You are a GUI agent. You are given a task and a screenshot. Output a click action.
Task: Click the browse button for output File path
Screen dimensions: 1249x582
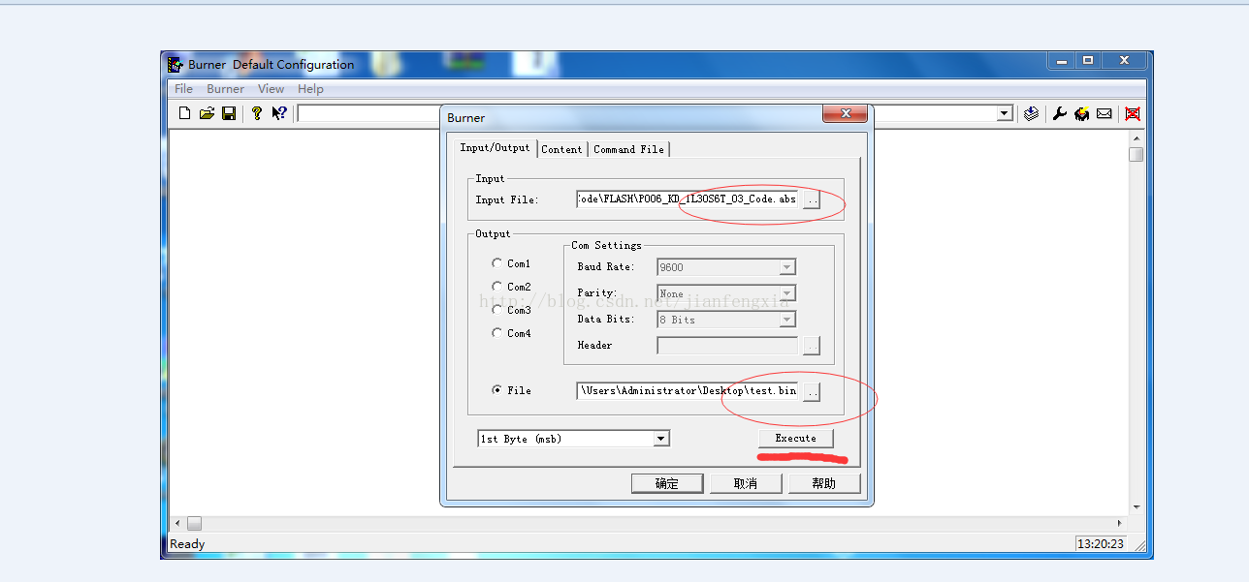813,391
